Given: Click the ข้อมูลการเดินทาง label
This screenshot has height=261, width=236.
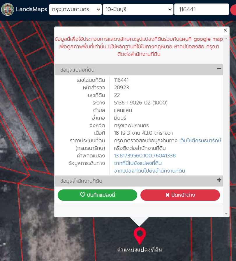Looking at the screenshot, I should click(87, 163).
